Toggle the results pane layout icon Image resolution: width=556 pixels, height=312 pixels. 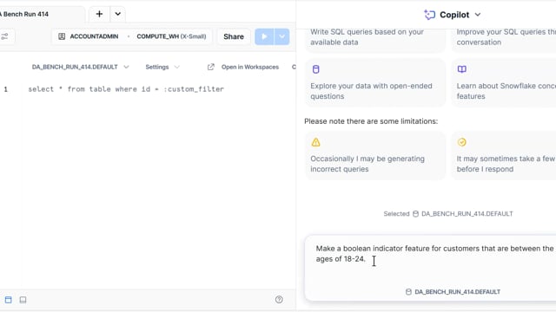(23, 300)
